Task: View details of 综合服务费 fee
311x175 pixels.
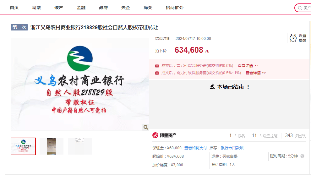Action: pos(248,65)
